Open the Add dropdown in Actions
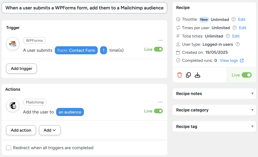 click(x=50, y=130)
